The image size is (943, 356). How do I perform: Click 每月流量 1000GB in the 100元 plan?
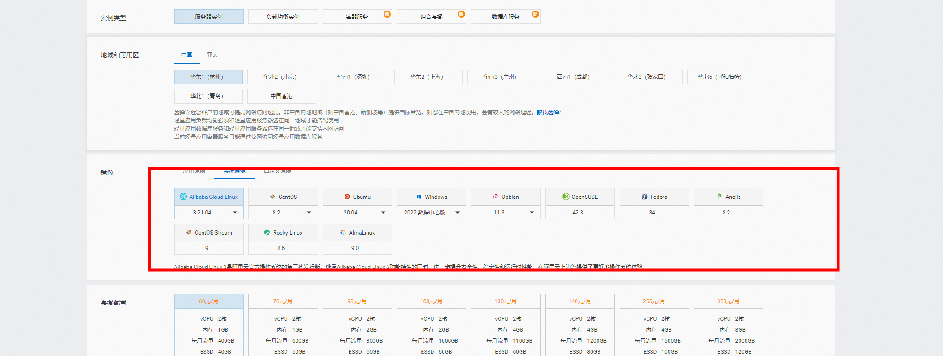coord(435,341)
